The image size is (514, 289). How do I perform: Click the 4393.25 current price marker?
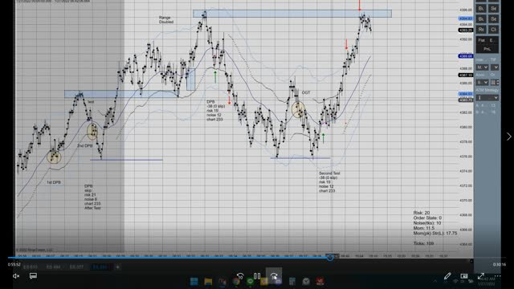coord(466,31)
